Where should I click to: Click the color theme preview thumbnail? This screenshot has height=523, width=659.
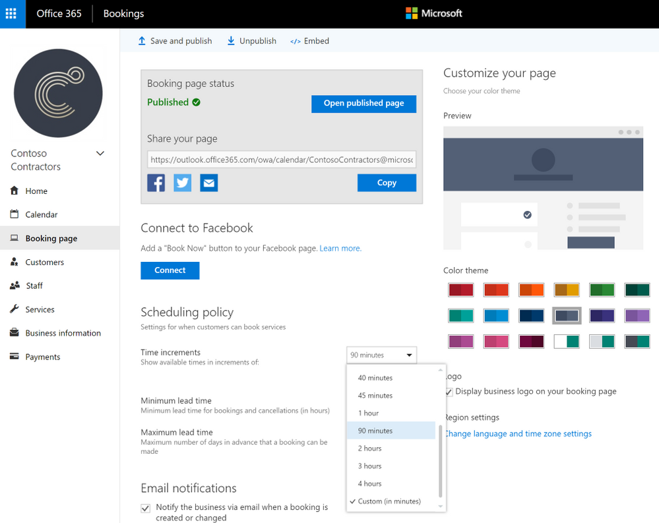(x=543, y=188)
